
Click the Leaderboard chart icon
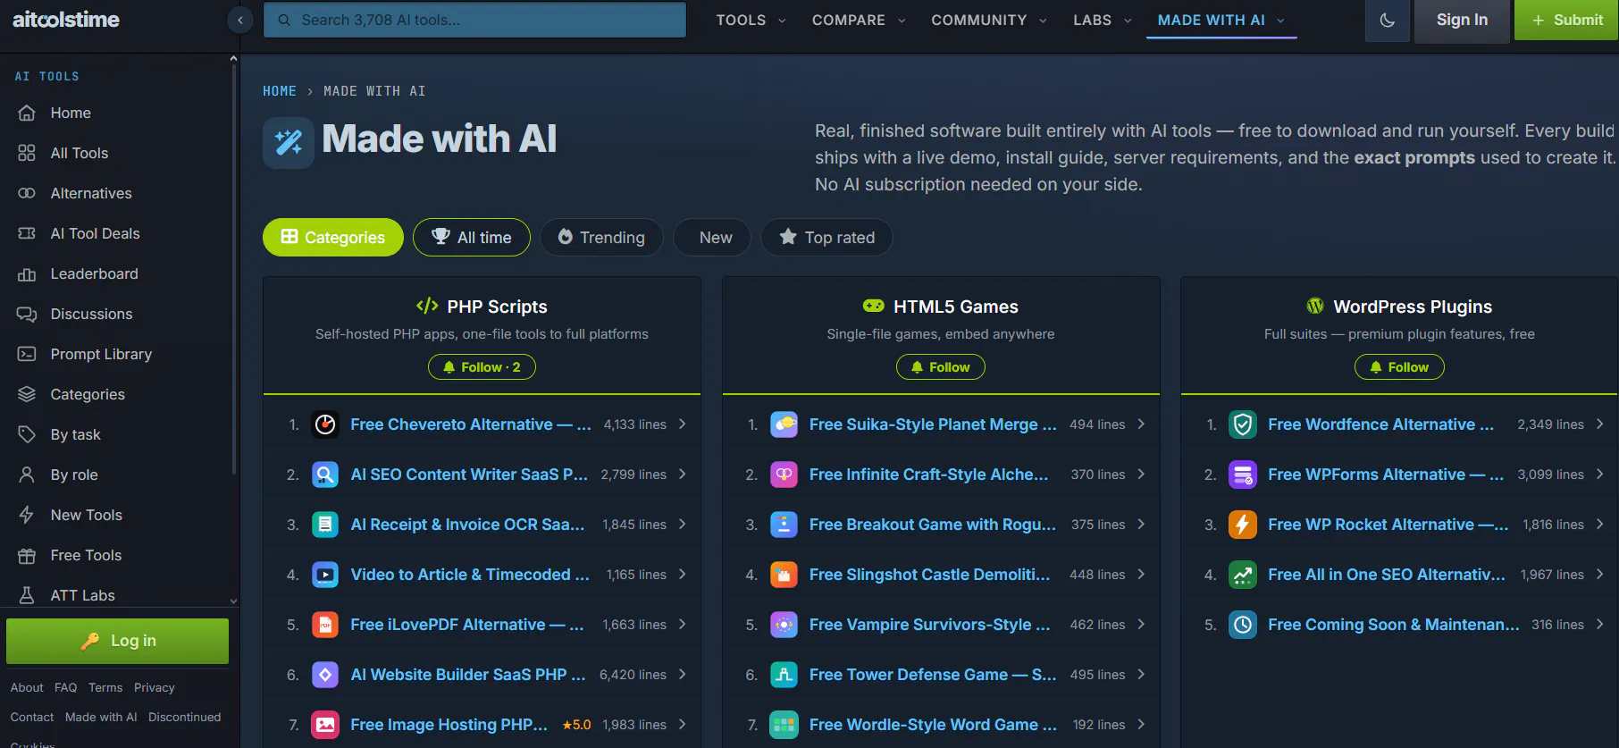[27, 273]
